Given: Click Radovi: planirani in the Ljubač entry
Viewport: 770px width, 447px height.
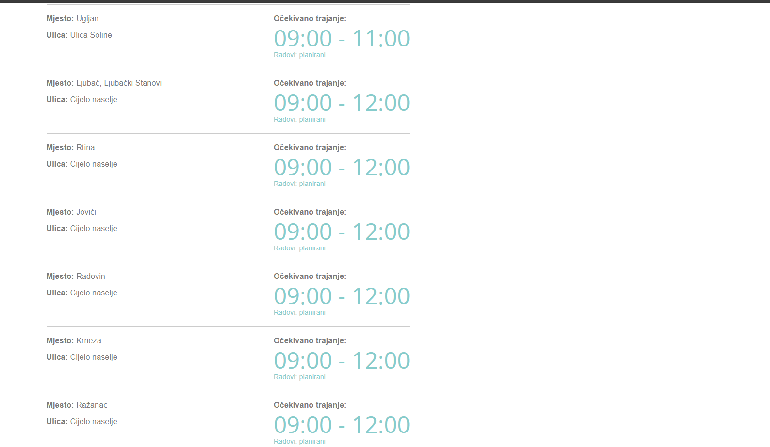Looking at the screenshot, I should click(299, 120).
